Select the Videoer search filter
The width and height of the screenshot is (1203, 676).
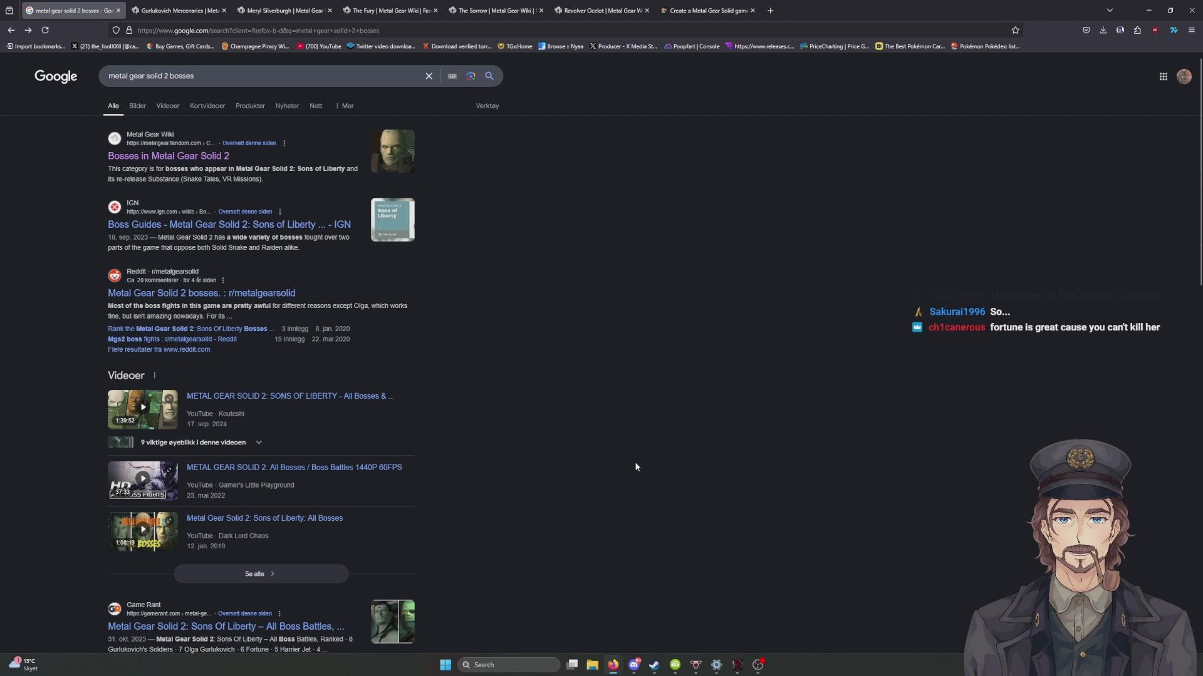tap(167, 106)
